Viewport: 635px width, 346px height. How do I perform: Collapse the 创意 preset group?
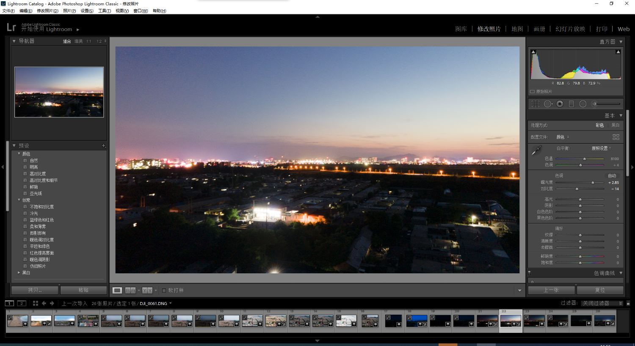pyautogui.click(x=19, y=200)
